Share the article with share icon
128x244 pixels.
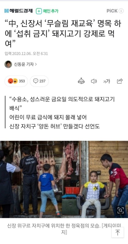120,81
